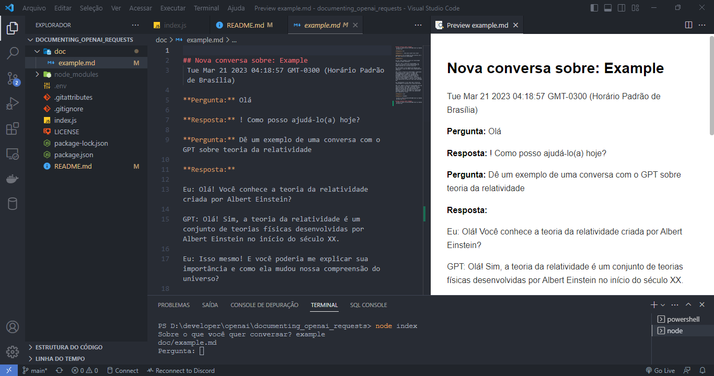Viewport: 714px width, 376px height.
Task: Open the Manage settings gear
Action: [x=11, y=352]
